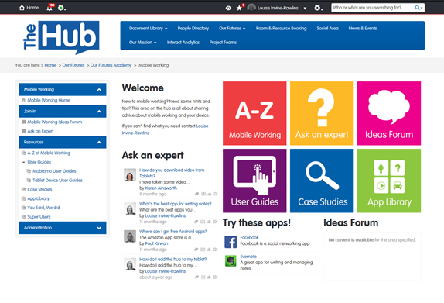This screenshot has height=303, width=444.
Task: Expand the Administration sidebar section
Action: pos(99,228)
